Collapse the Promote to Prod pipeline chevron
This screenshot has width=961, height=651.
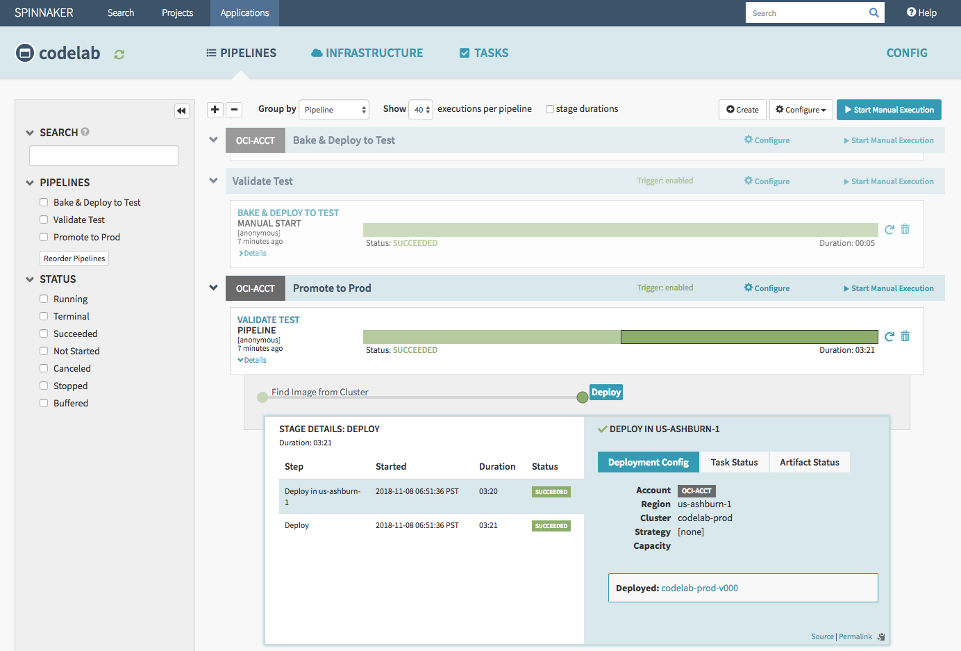(x=213, y=287)
